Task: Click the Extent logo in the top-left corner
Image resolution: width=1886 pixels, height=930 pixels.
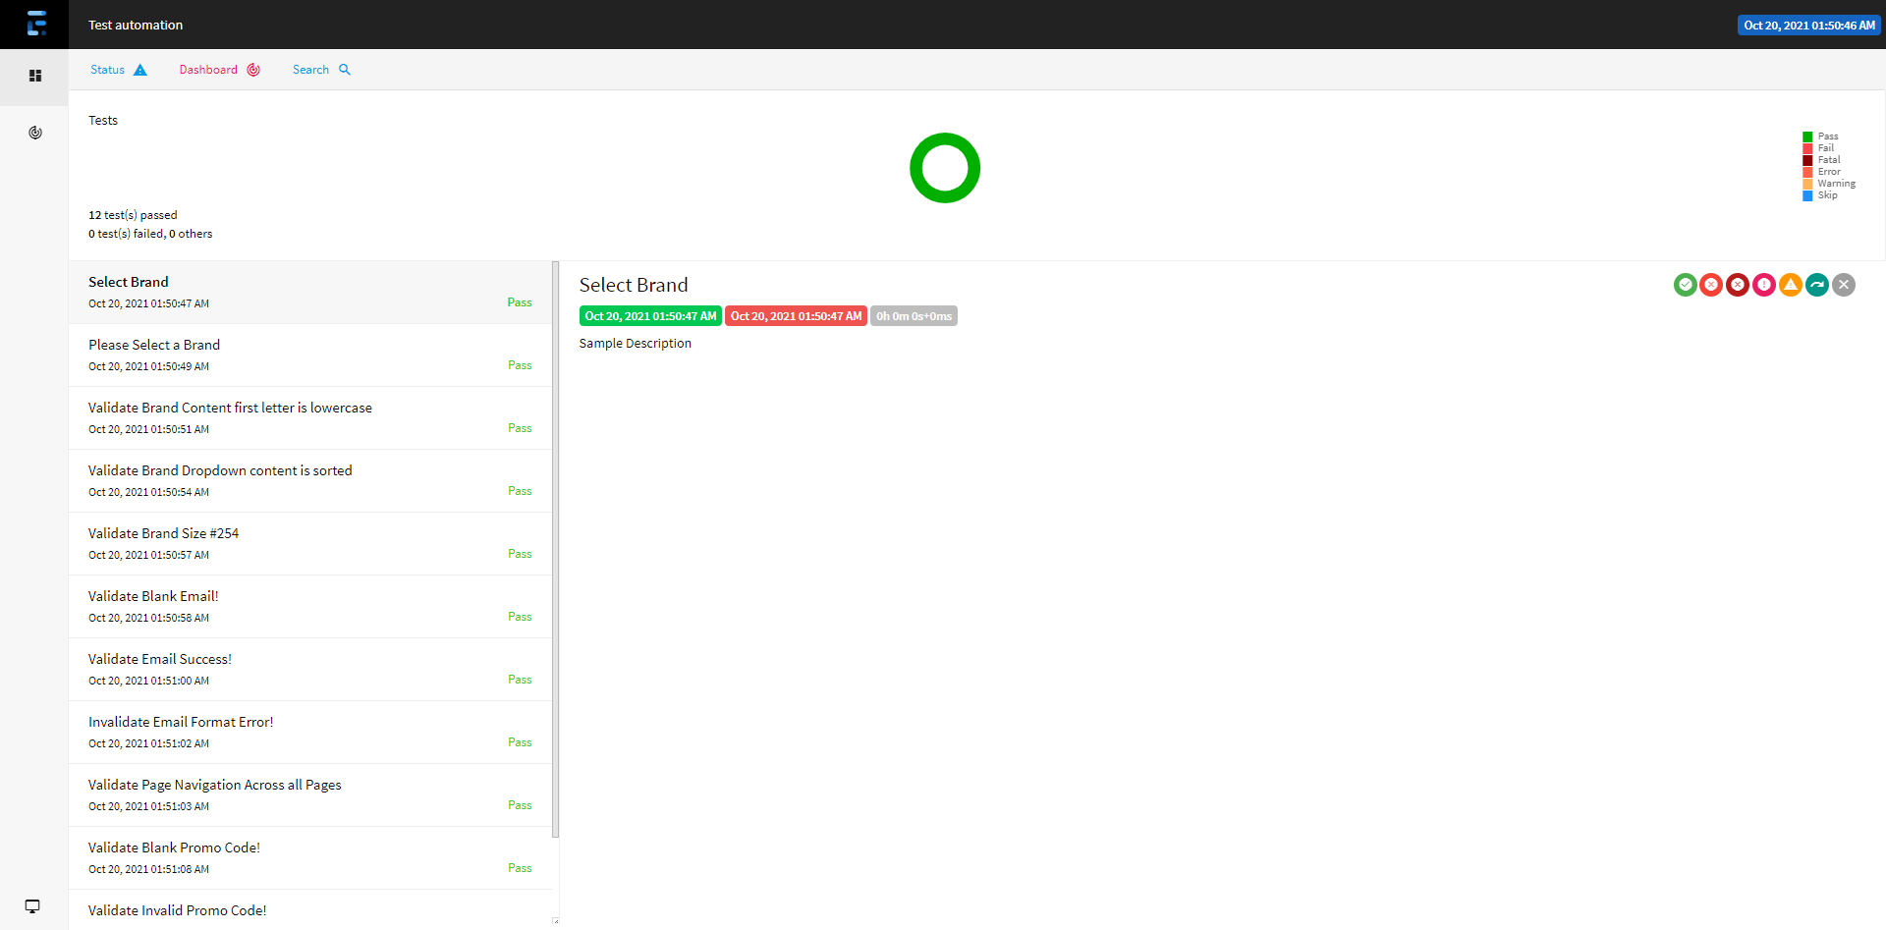Action: point(35,24)
